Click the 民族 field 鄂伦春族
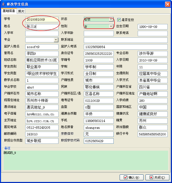 [99, 87]
